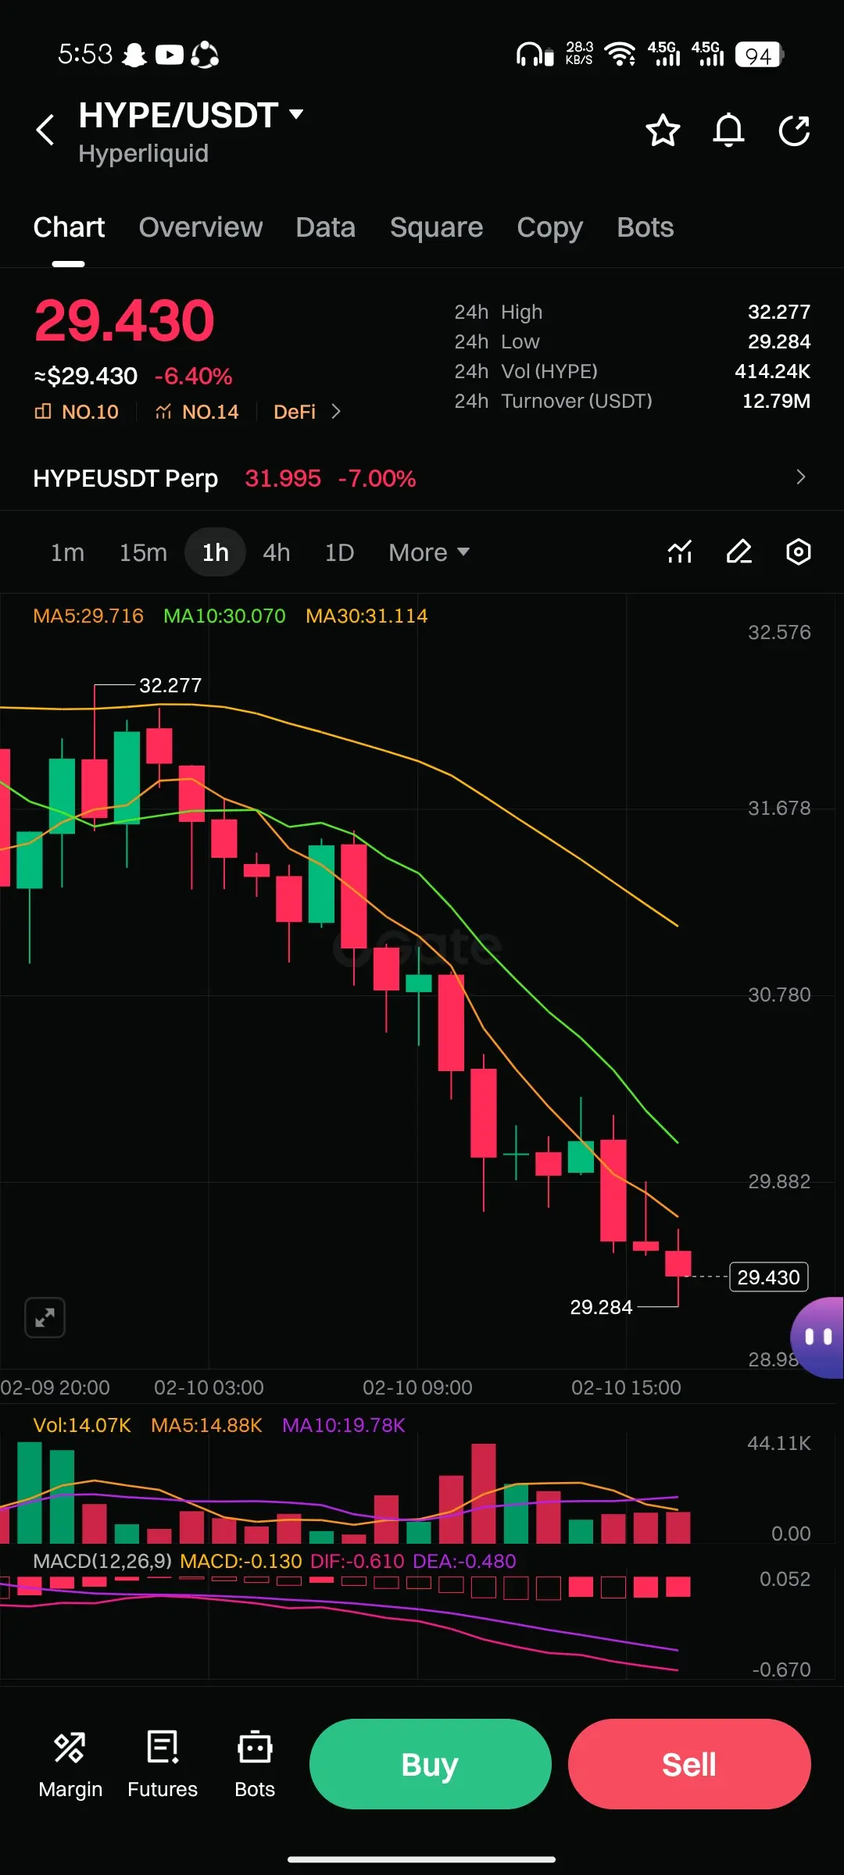Tap the -6.40% change value
This screenshot has height=1875, width=844.
[193, 377]
